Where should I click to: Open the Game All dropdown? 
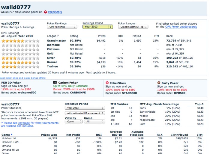pyautogui.click(x=94, y=121)
